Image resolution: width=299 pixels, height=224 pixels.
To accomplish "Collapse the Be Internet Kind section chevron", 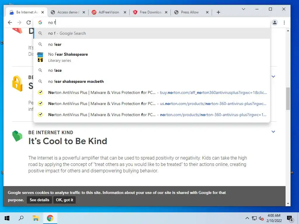I will (x=273, y=132).
